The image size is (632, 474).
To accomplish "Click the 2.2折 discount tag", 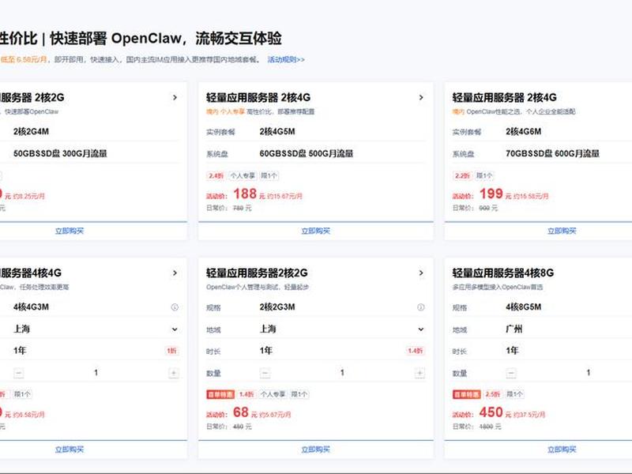I will click(x=462, y=175).
